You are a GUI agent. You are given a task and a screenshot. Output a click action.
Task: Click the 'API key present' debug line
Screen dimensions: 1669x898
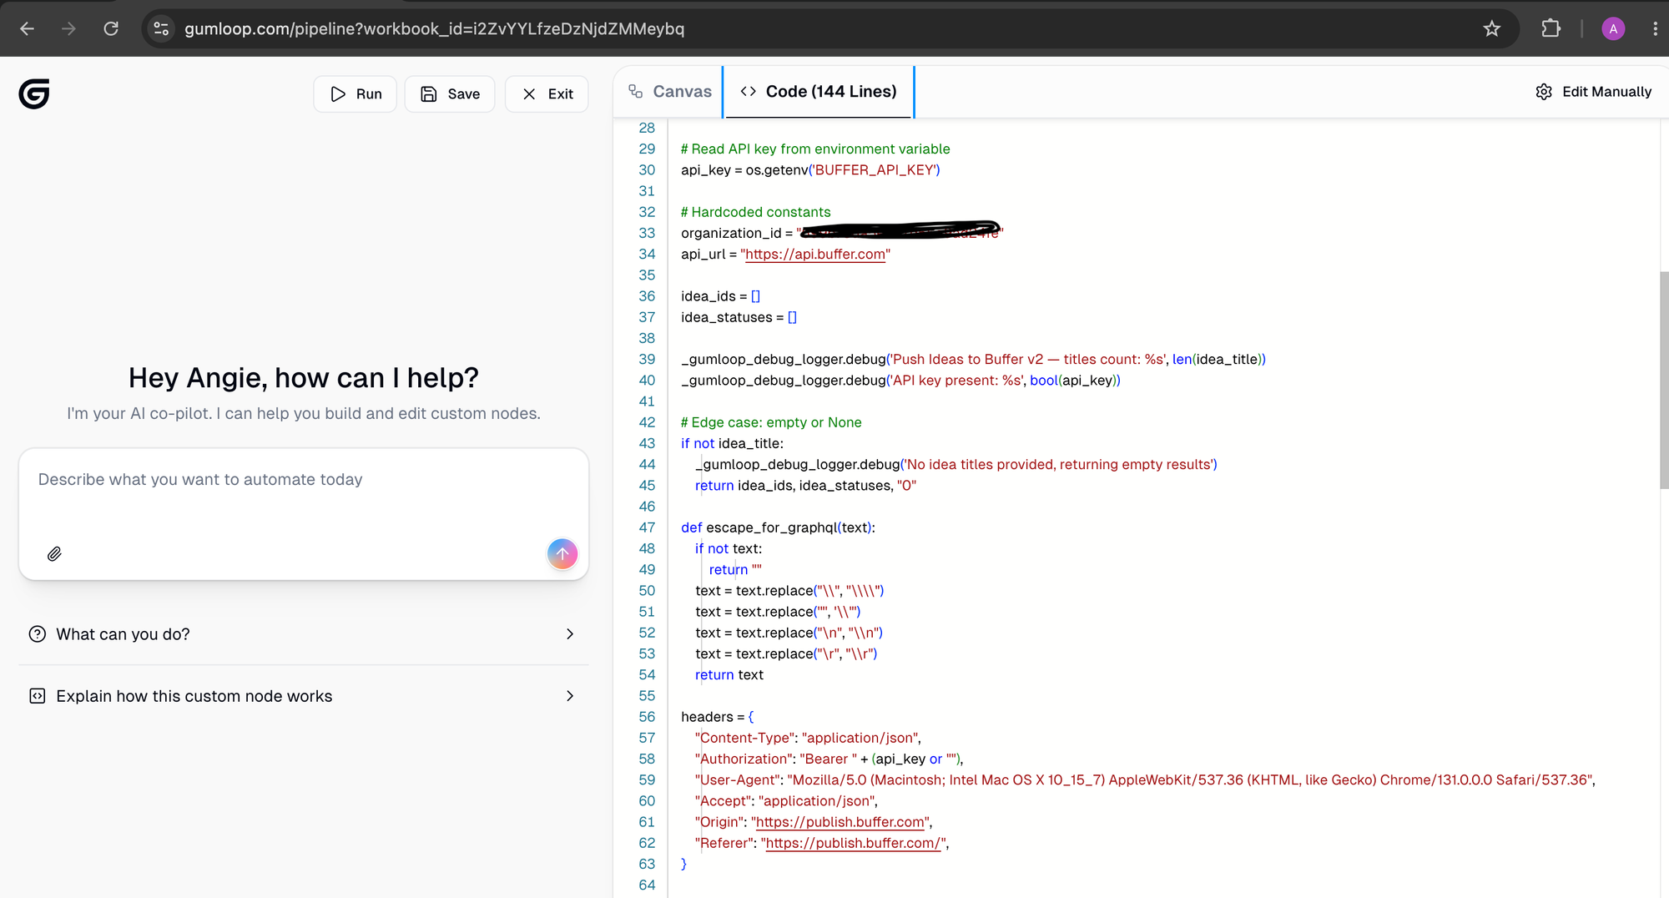pyautogui.click(x=900, y=381)
